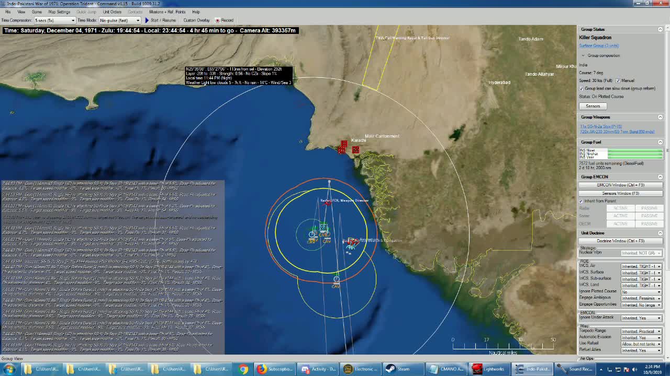
Task: Collapse the Group Status panel
Action: point(660,29)
